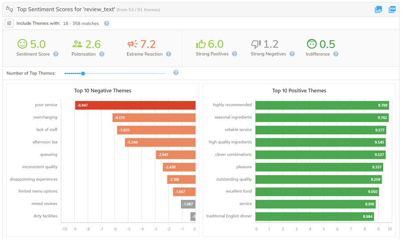Select the reliable service bar 9.577
Image resolution: width=401 pixels, height=243 pixels.
point(321,130)
